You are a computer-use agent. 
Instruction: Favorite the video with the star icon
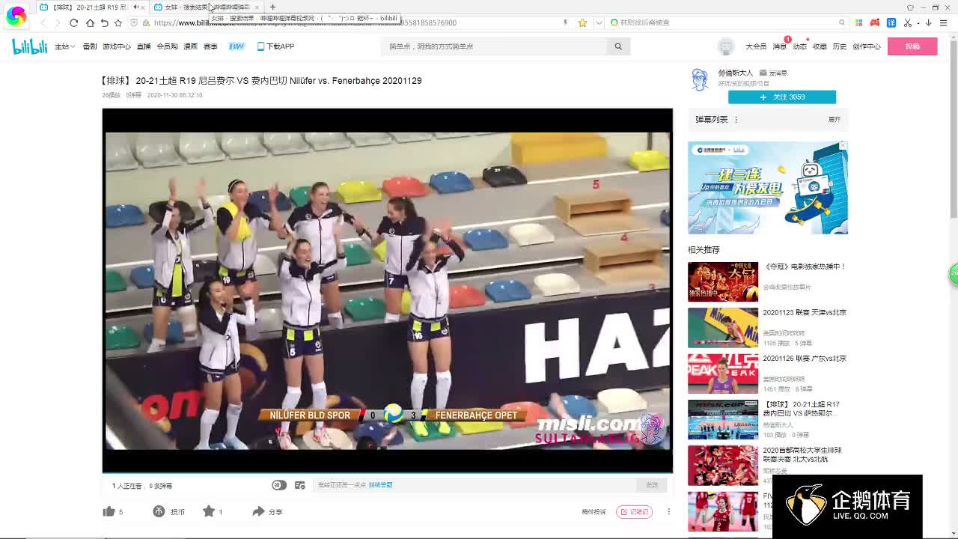coord(209,511)
